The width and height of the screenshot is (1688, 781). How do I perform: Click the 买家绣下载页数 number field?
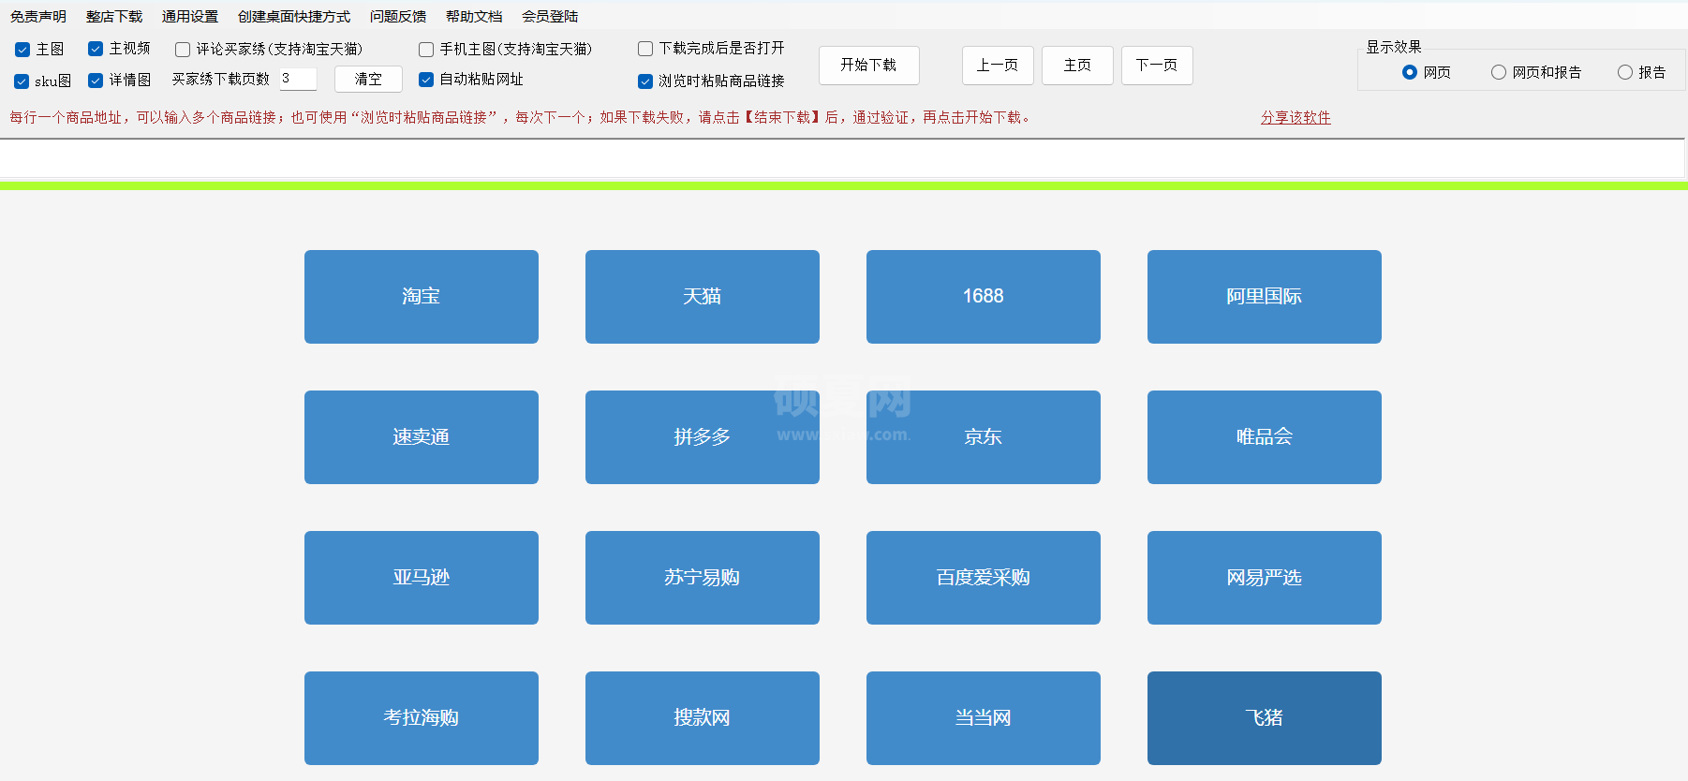click(298, 79)
